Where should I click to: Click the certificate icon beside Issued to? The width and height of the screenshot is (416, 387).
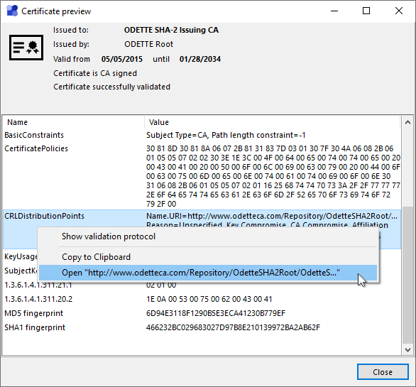tap(26, 48)
